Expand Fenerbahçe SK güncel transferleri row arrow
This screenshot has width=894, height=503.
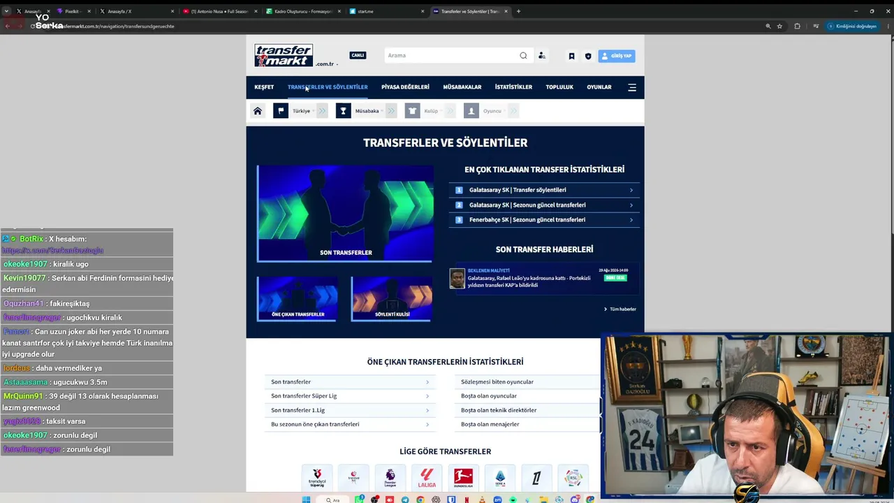[631, 220]
